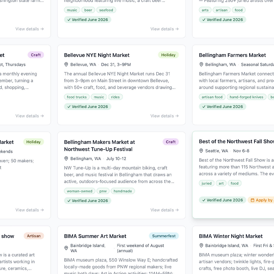Screen dimensions: 274x274
Task: Click the rides tag
Action: (x=115, y=97)
